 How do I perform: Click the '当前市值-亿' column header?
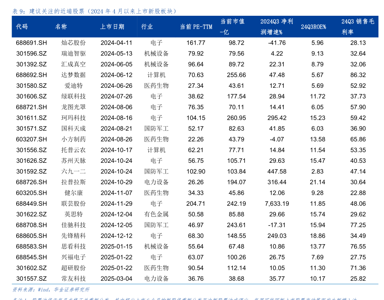232,27
